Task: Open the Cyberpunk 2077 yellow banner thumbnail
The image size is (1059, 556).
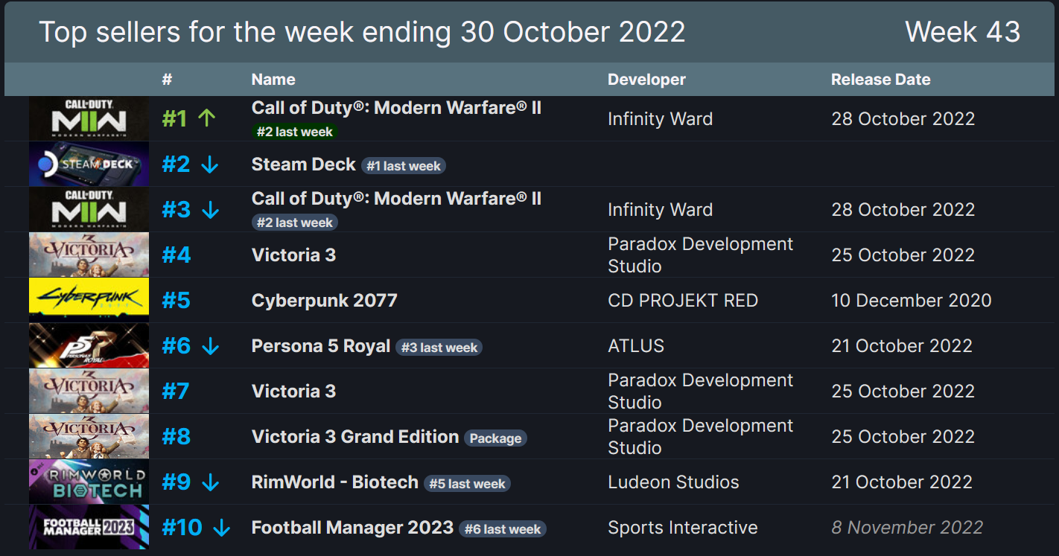Action: 89,300
